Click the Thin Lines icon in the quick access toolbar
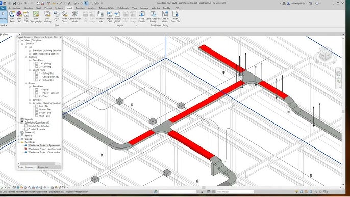This screenshot has height=197, width=350. [x=86, y=3]
